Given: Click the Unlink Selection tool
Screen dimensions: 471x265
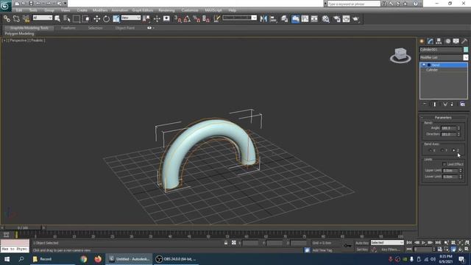Looking at the screenshot, I should (x=16, y=19).
